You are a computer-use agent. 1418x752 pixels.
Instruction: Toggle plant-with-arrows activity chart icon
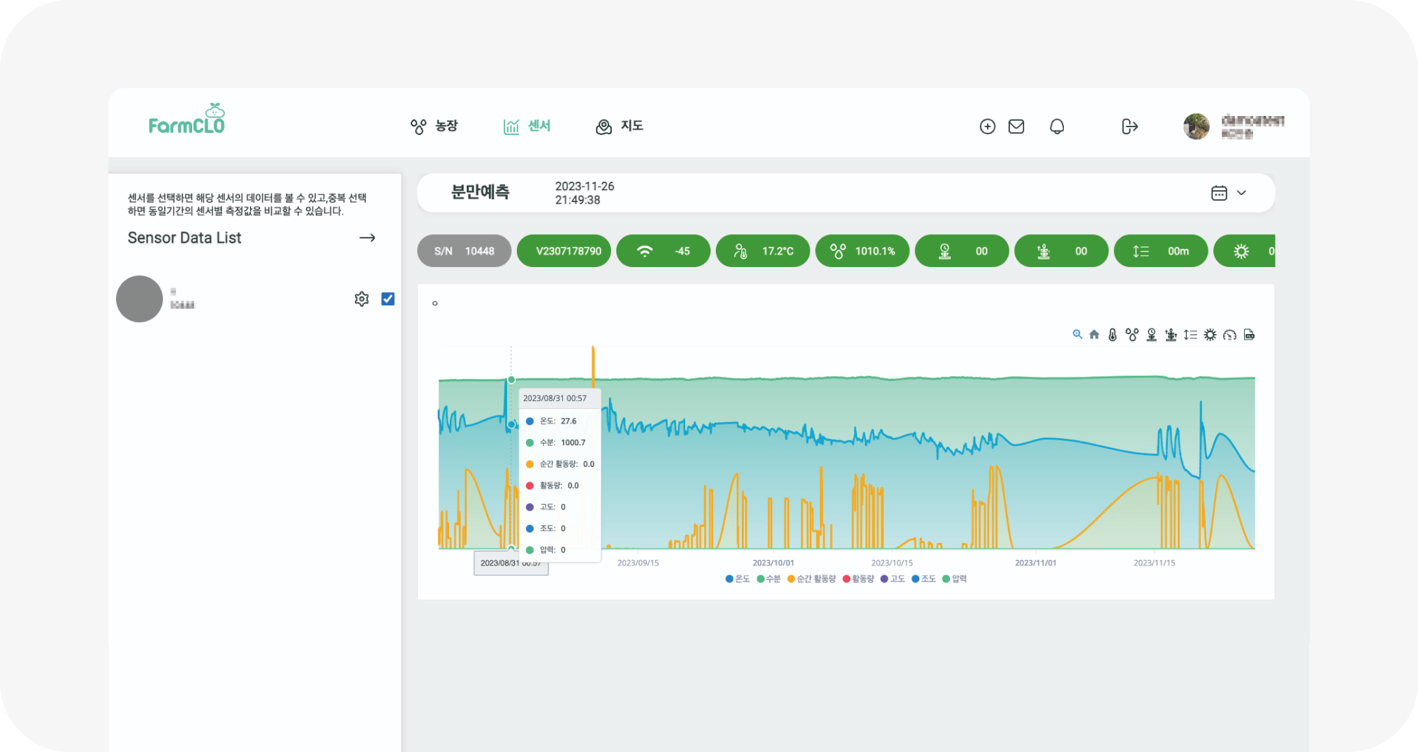[1171, 335]
